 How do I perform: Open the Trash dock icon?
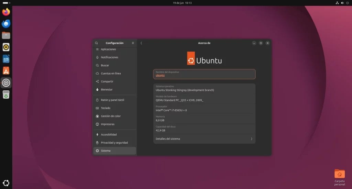6,94
